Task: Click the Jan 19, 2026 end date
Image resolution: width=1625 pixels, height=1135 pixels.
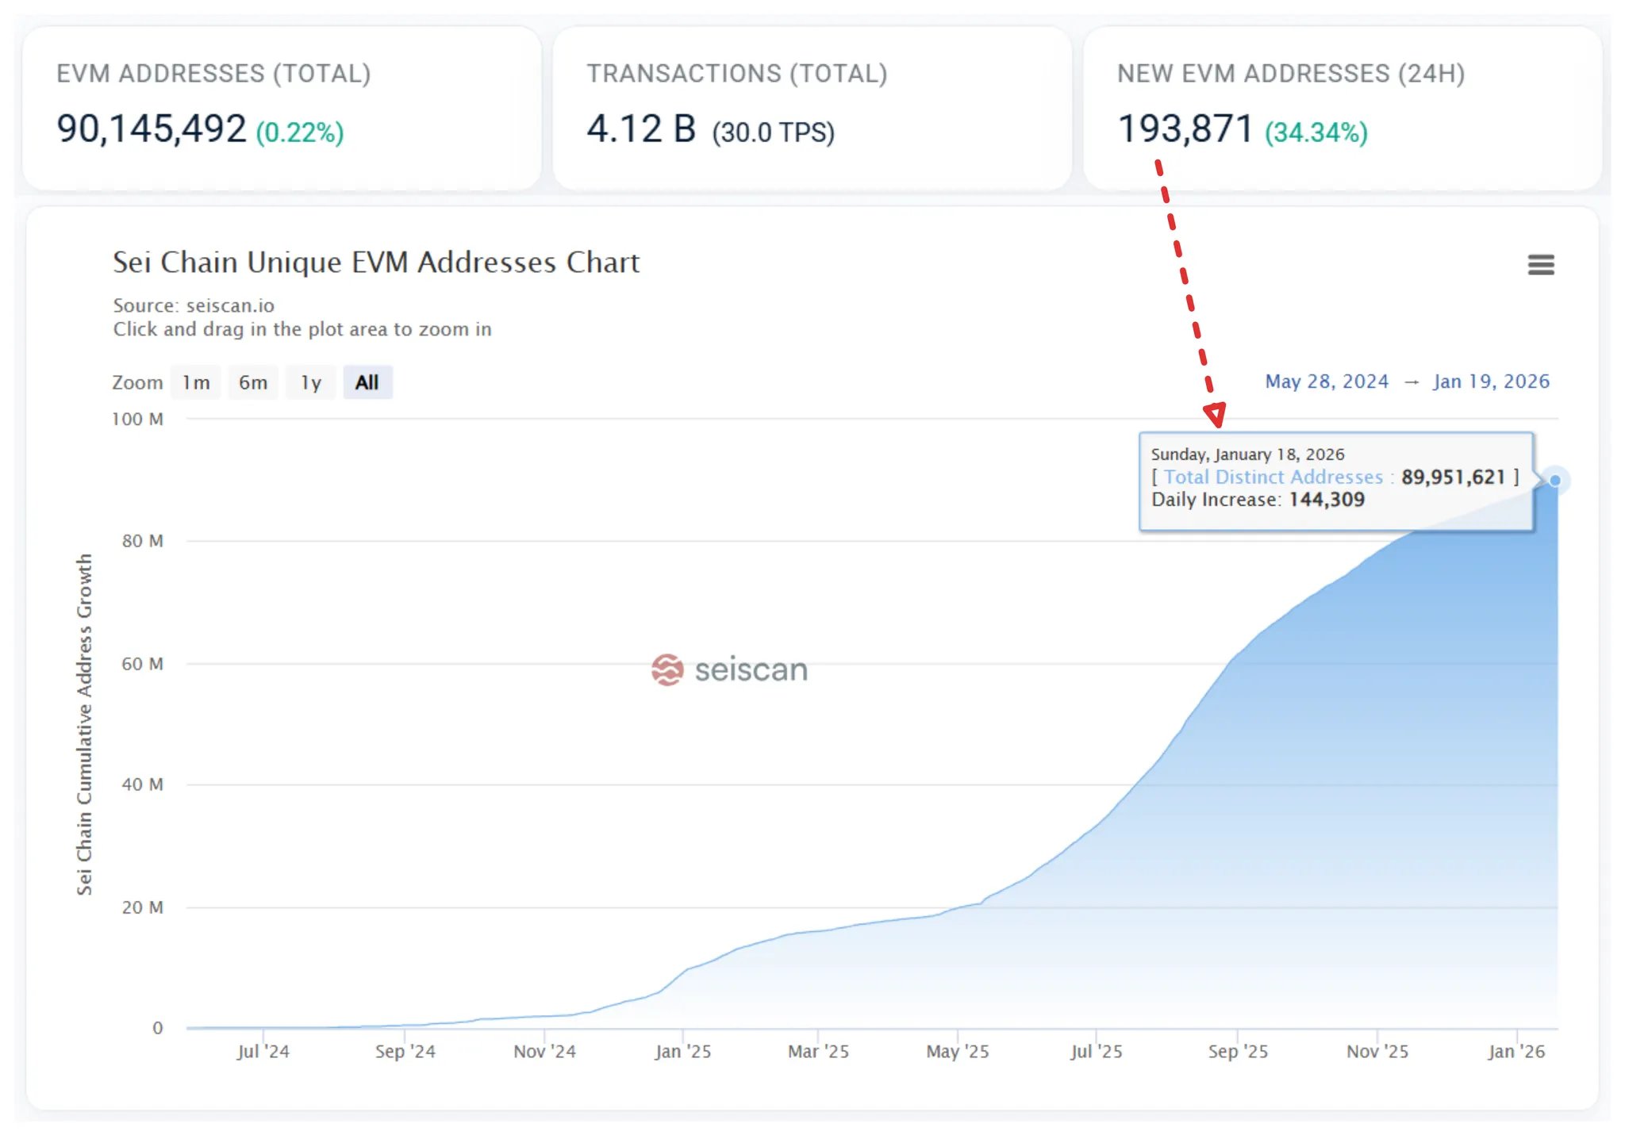Action: click(1491, 382)
